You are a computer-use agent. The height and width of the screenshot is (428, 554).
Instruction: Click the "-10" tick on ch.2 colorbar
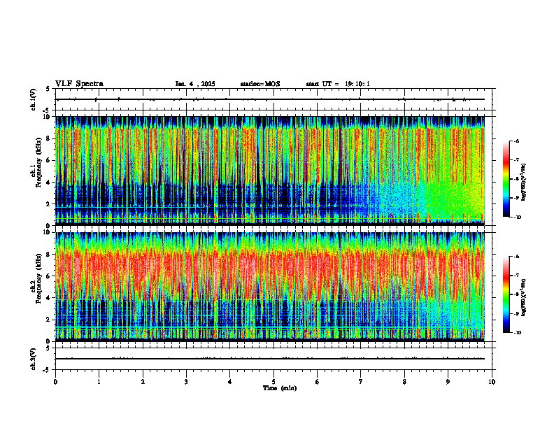[x=517, y=333]
